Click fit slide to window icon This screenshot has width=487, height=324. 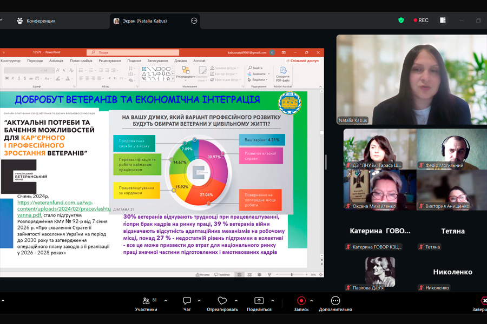(320, 275)
